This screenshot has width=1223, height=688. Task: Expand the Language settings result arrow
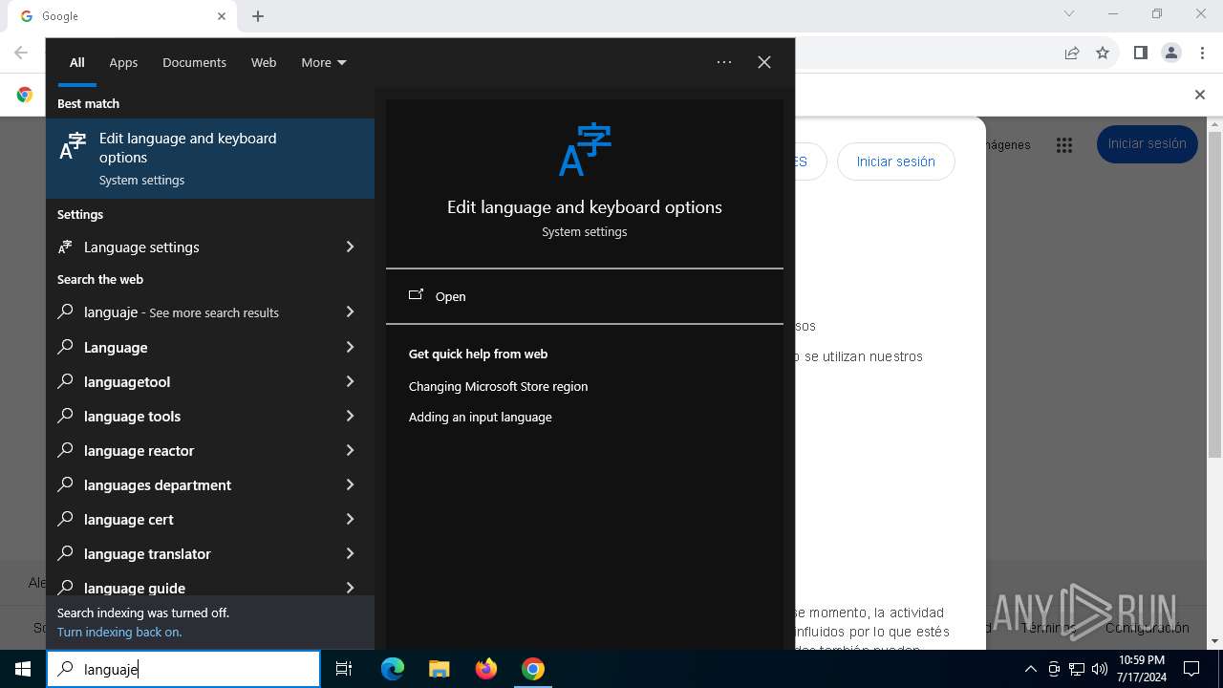pos(350,247)
